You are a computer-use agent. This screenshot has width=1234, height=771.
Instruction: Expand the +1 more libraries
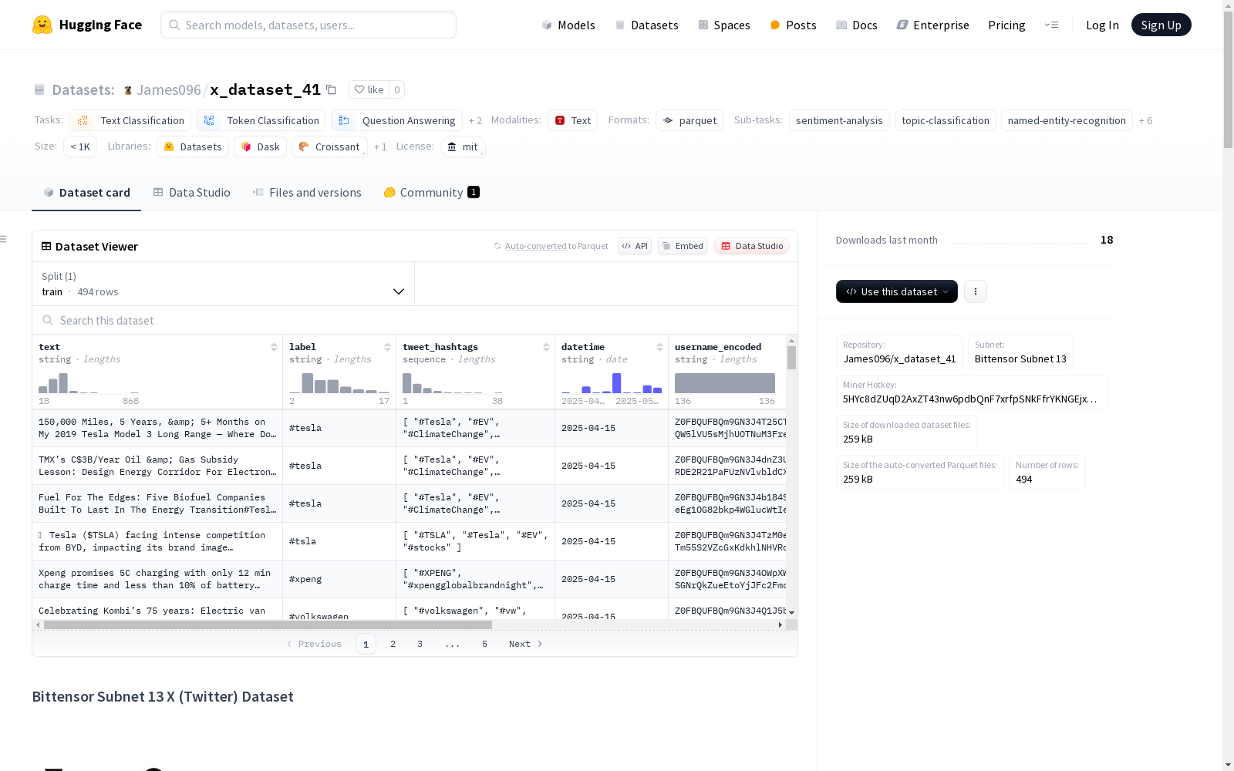380,146
